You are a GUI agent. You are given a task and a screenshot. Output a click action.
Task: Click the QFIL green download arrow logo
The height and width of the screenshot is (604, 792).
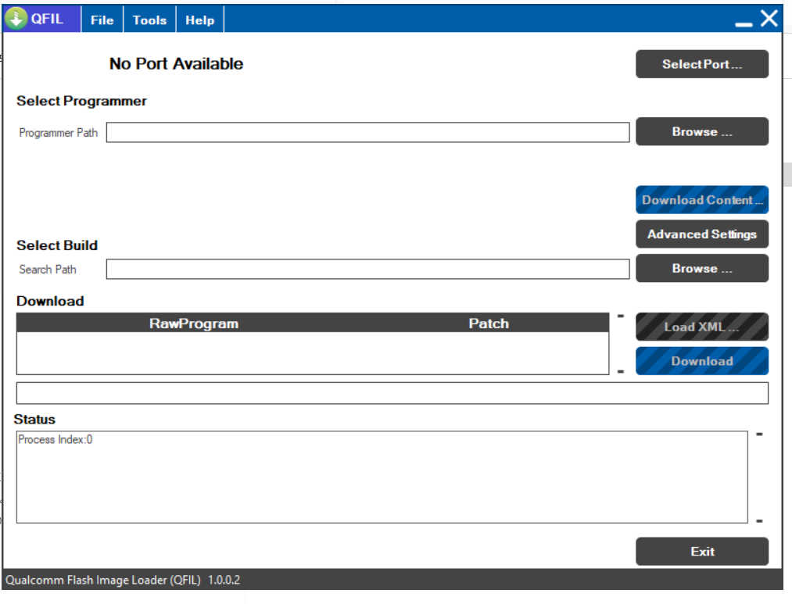[x=16, y=19]
